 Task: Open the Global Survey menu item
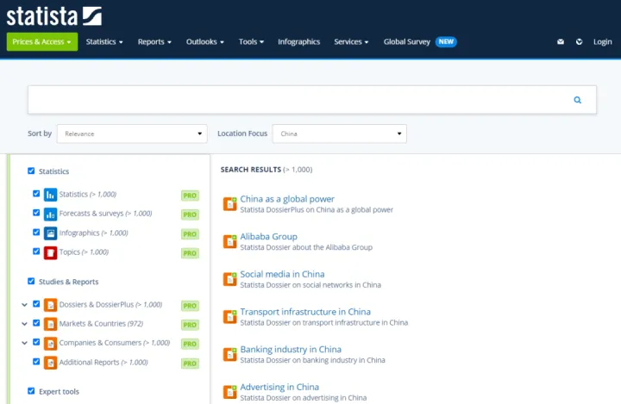pos(407,41)
